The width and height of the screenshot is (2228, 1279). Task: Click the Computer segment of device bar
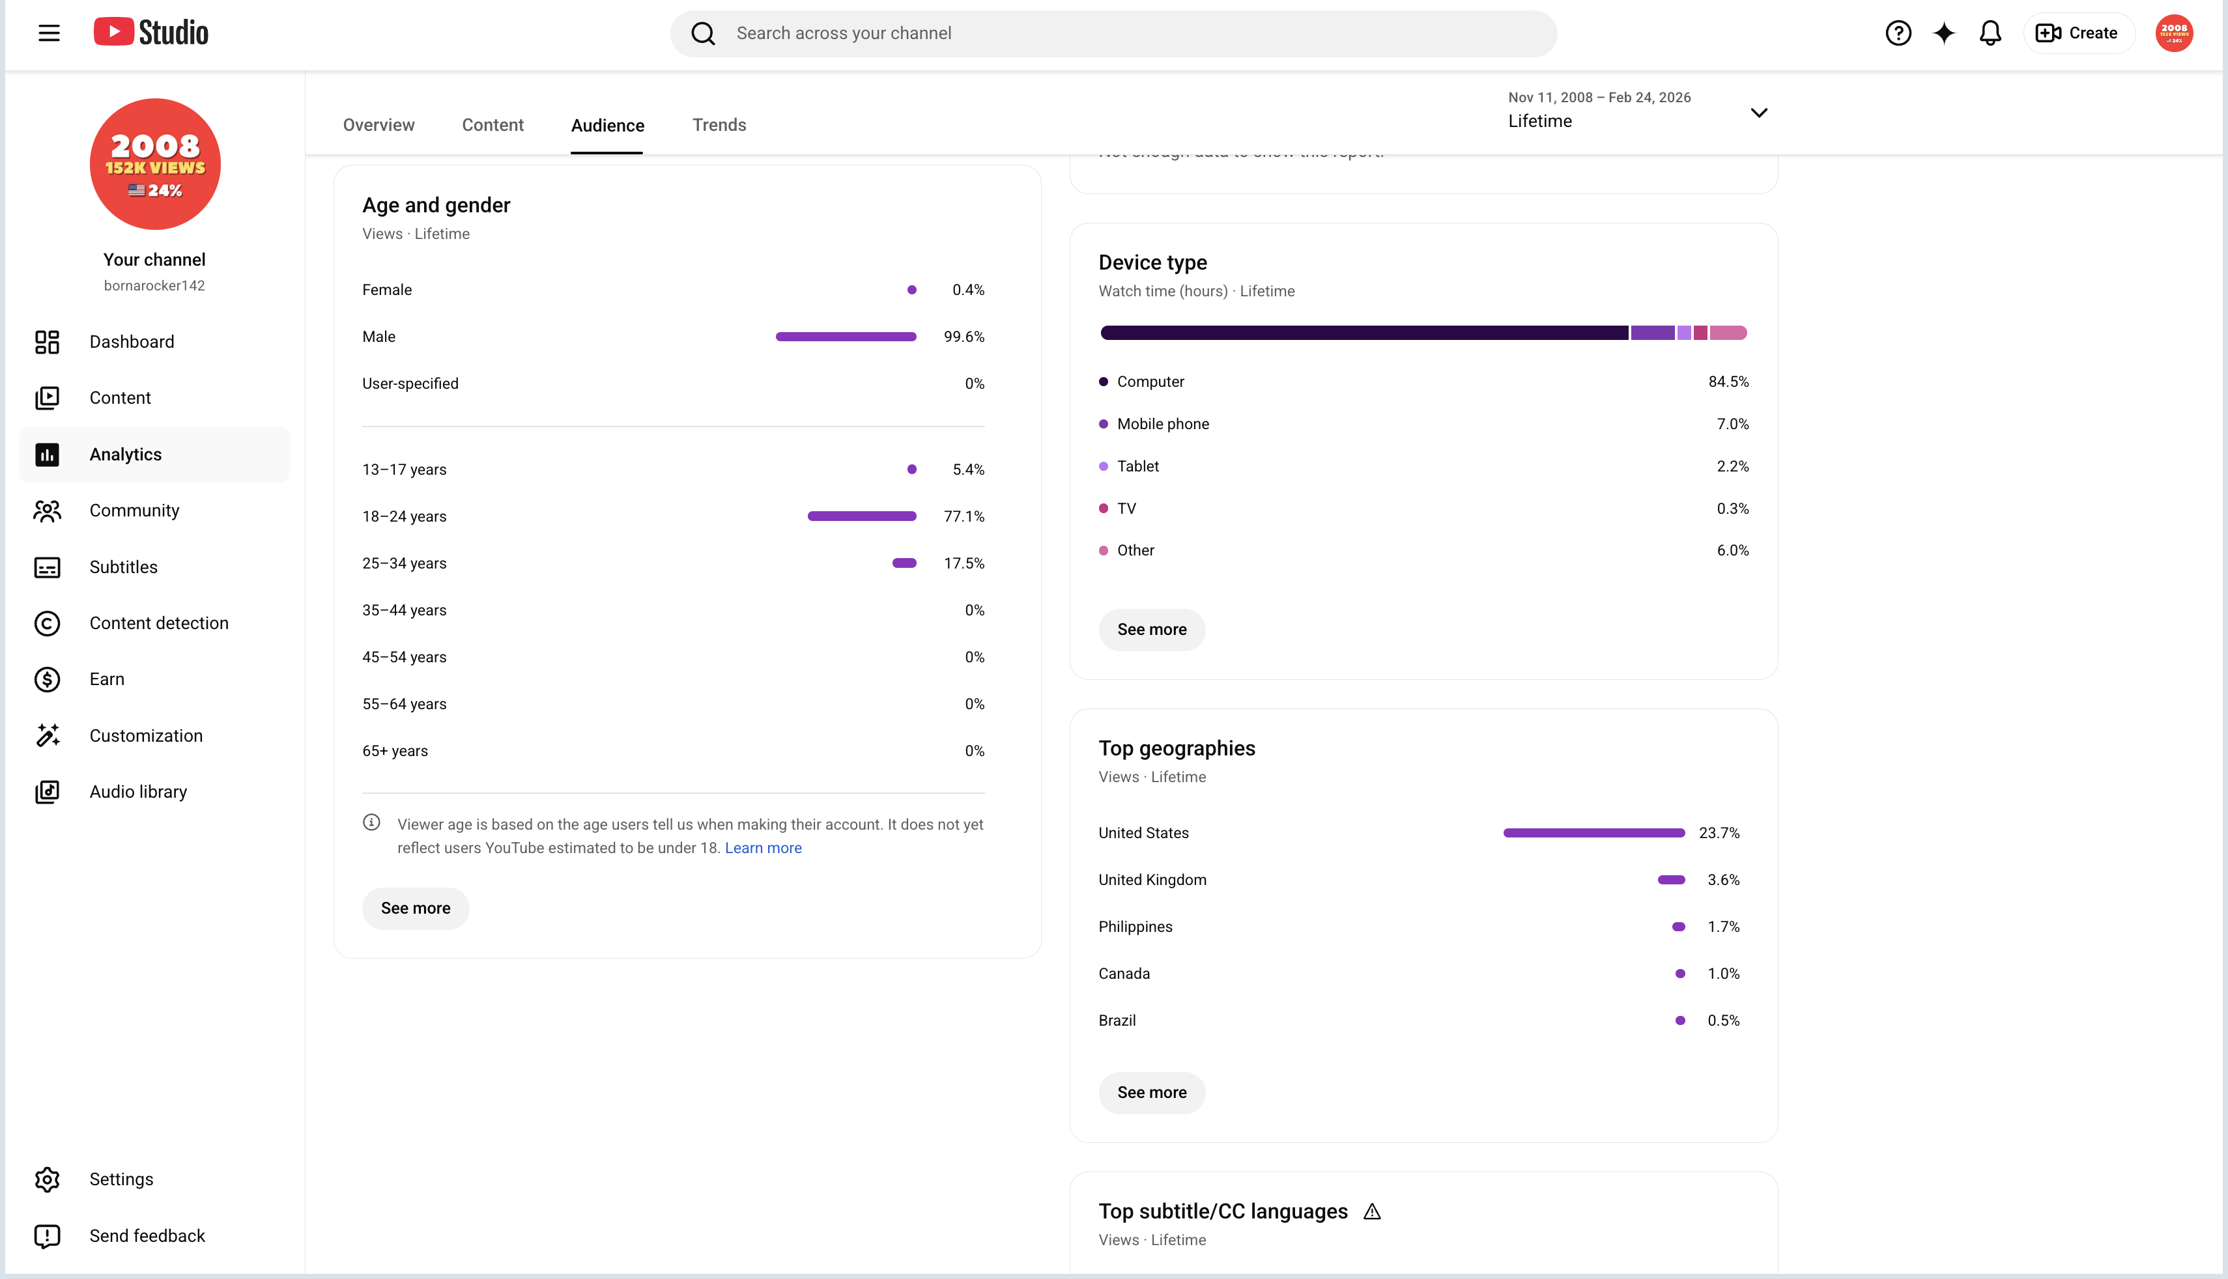pyautogui.click(x=1364, y=333)
